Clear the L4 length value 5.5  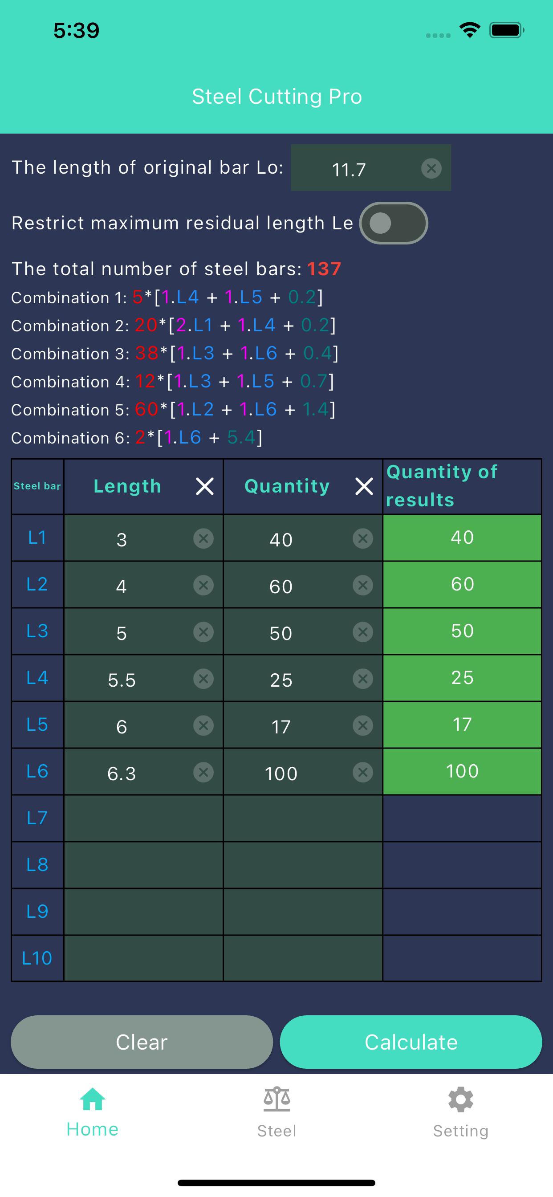point(203,679)
